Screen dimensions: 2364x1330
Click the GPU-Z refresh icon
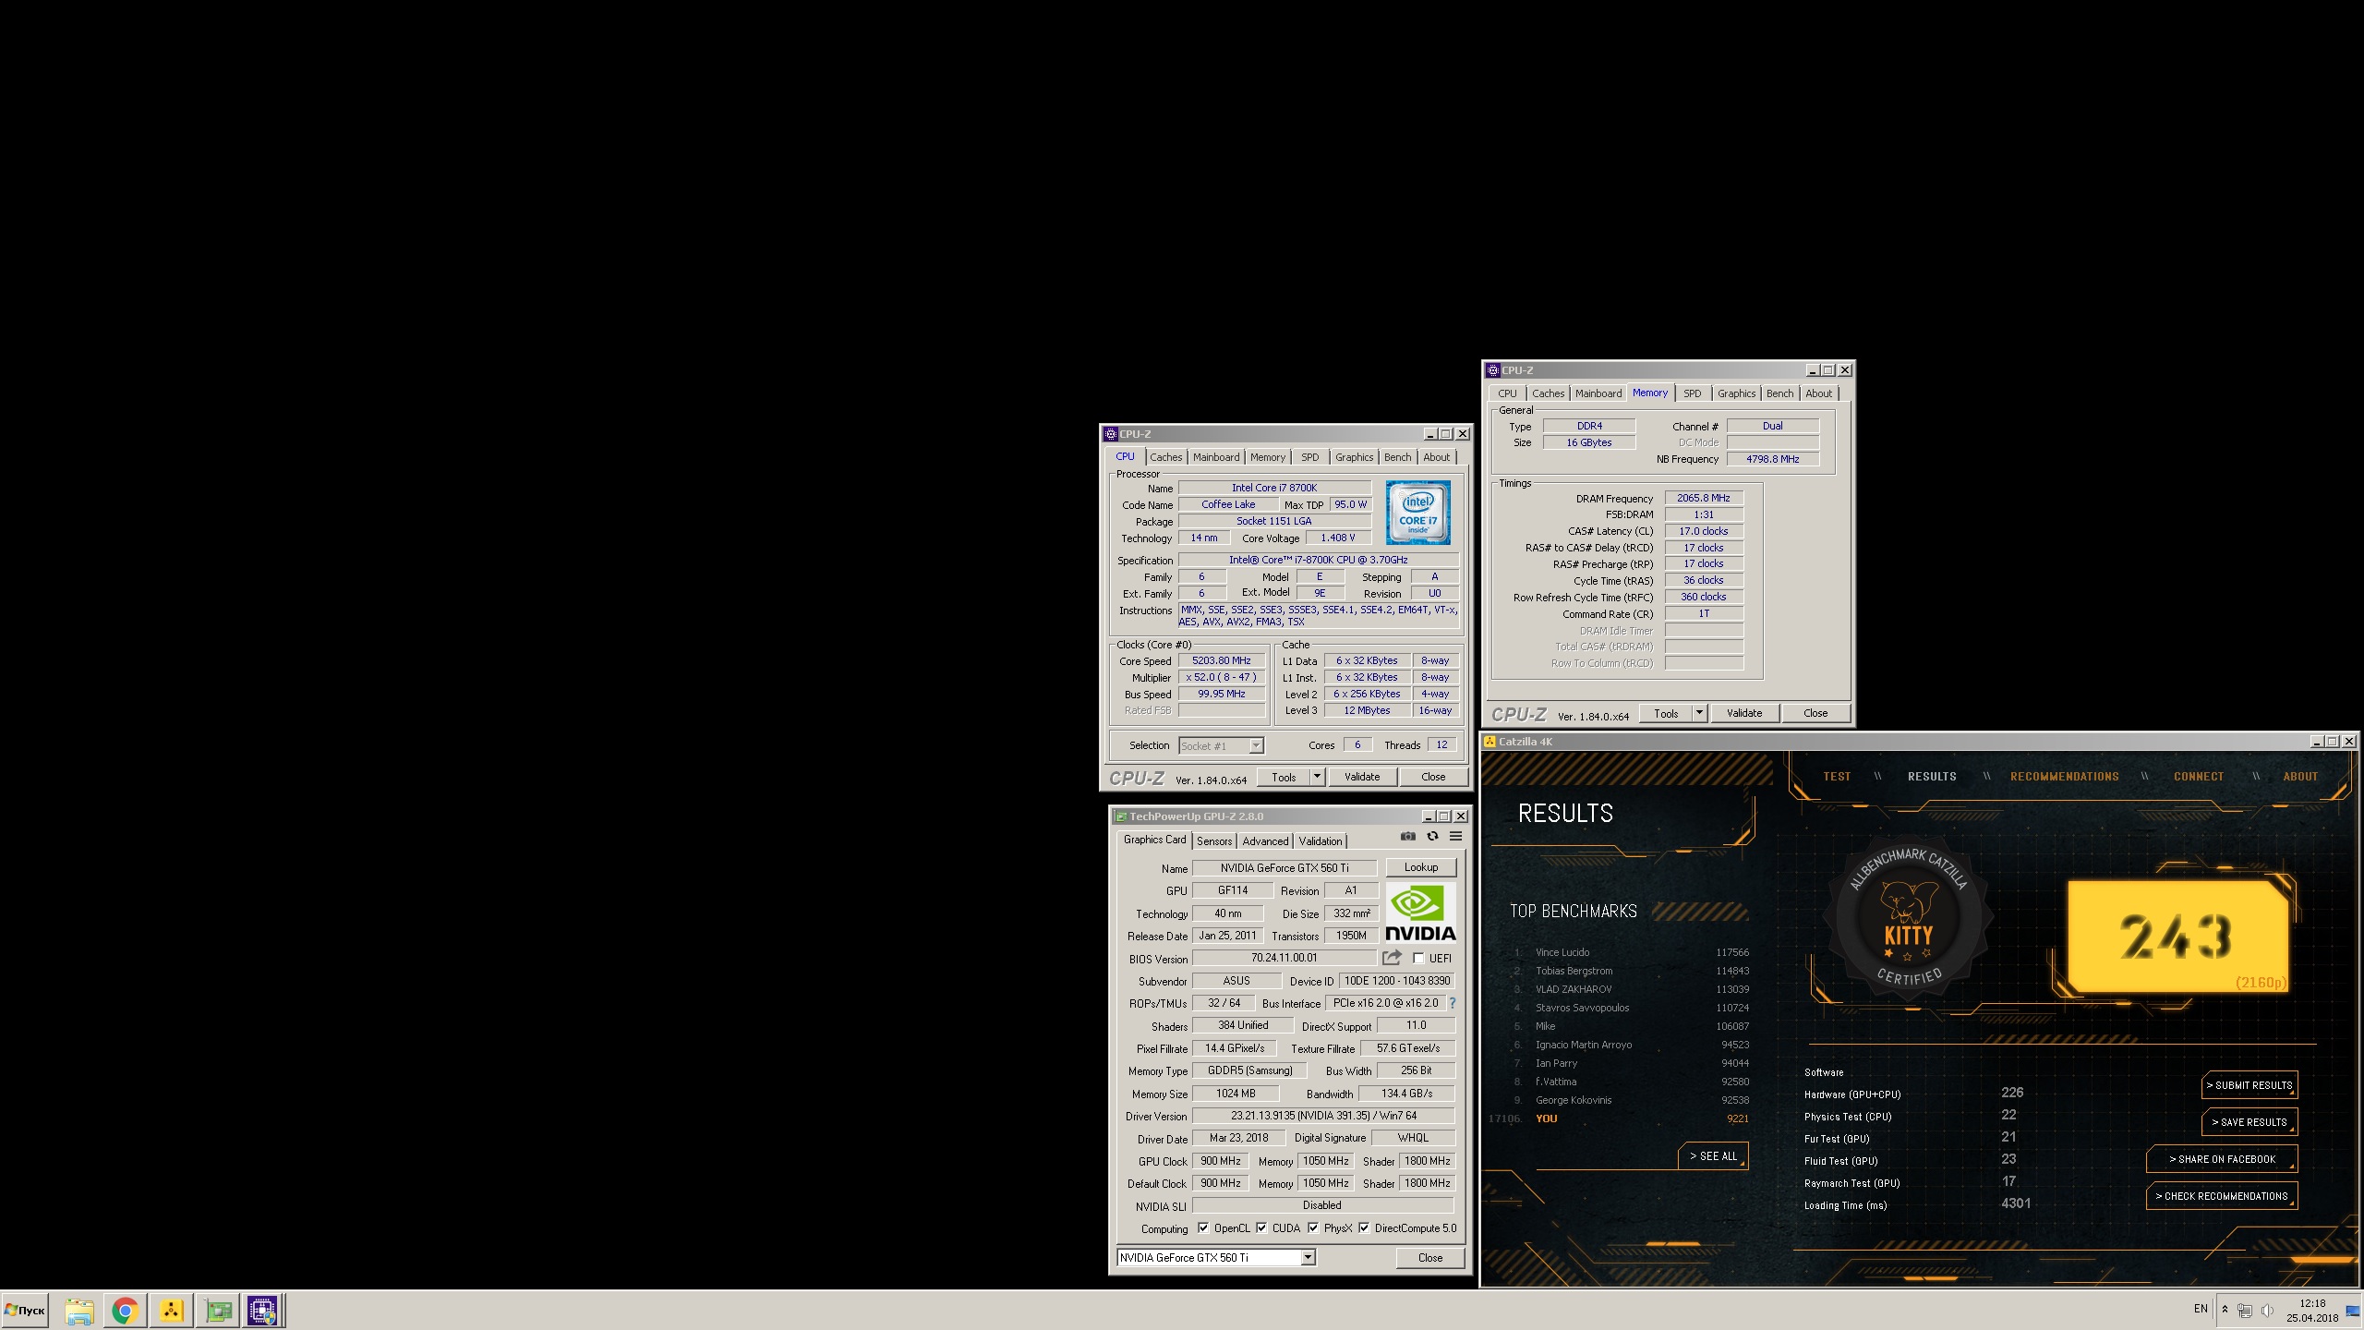pos(1432,837)
